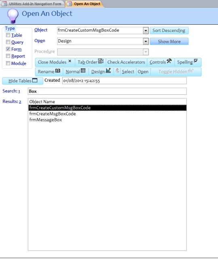Run the Spelling check
Image resolution: width=218 pixels, height=259 pixels.
point(188,62)
